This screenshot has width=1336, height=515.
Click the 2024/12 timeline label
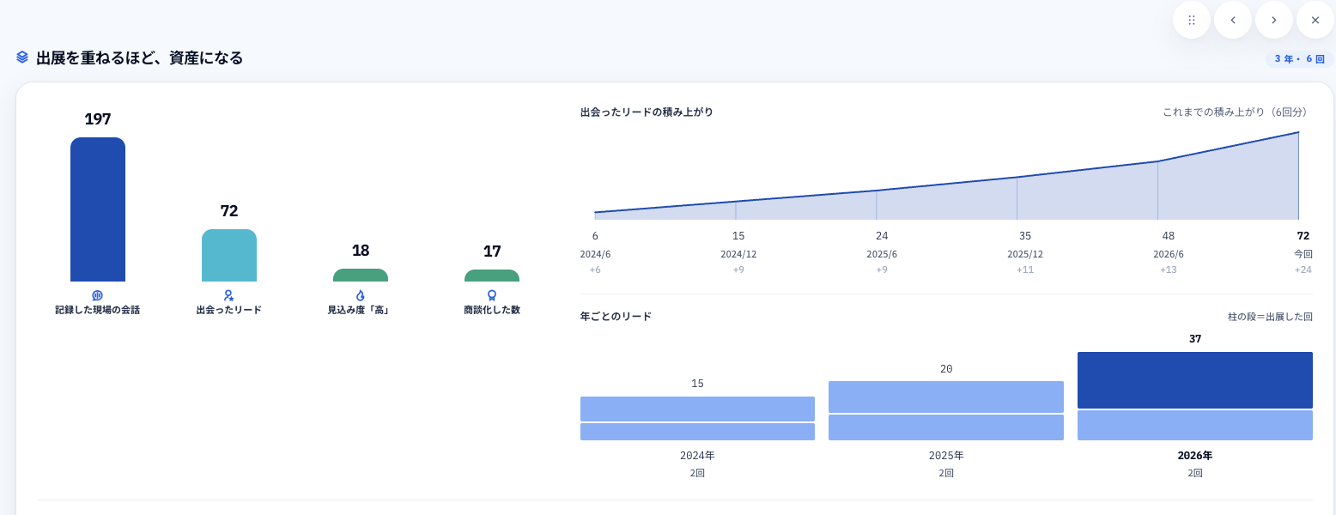pos(738,254)
